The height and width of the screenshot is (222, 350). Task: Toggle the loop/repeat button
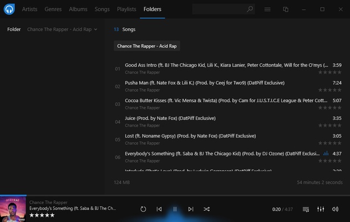click(x=143, y=209)
